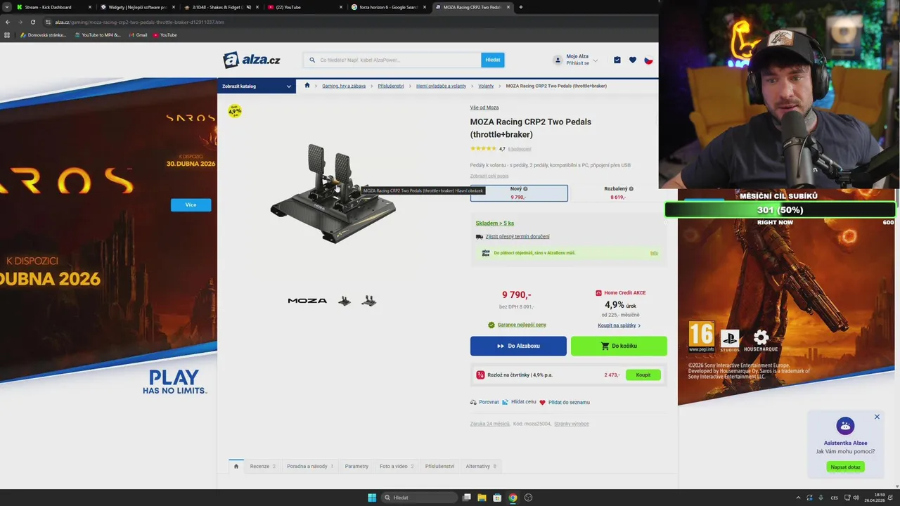Expand Zobrazit katalog dropdown
Image resolution: width=900 pixels, height=506 pixels.
(x=257, y=86)
